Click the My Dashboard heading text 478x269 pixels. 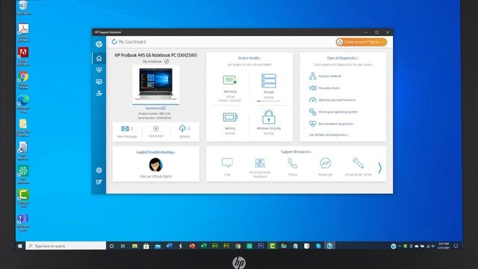(x=132, y=42)
